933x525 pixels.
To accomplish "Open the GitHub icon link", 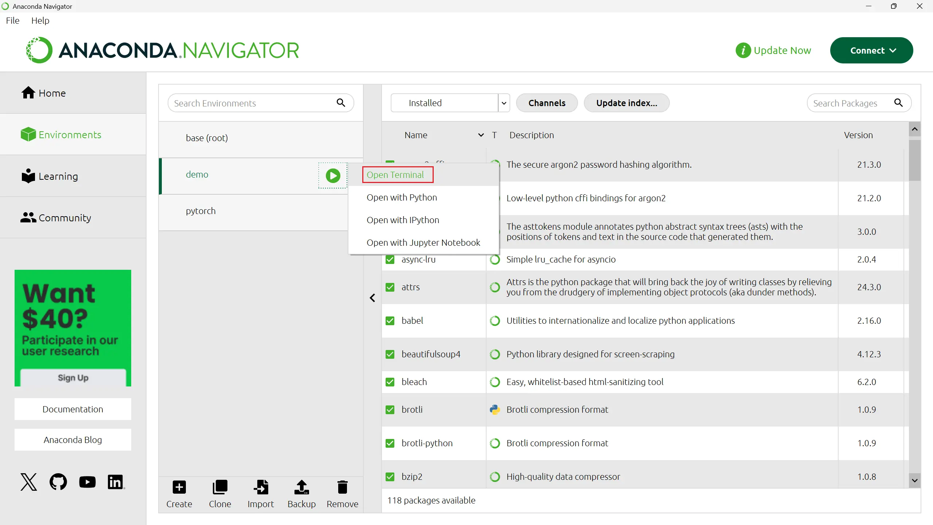I will pyautogui.click(x=58, y=482).
